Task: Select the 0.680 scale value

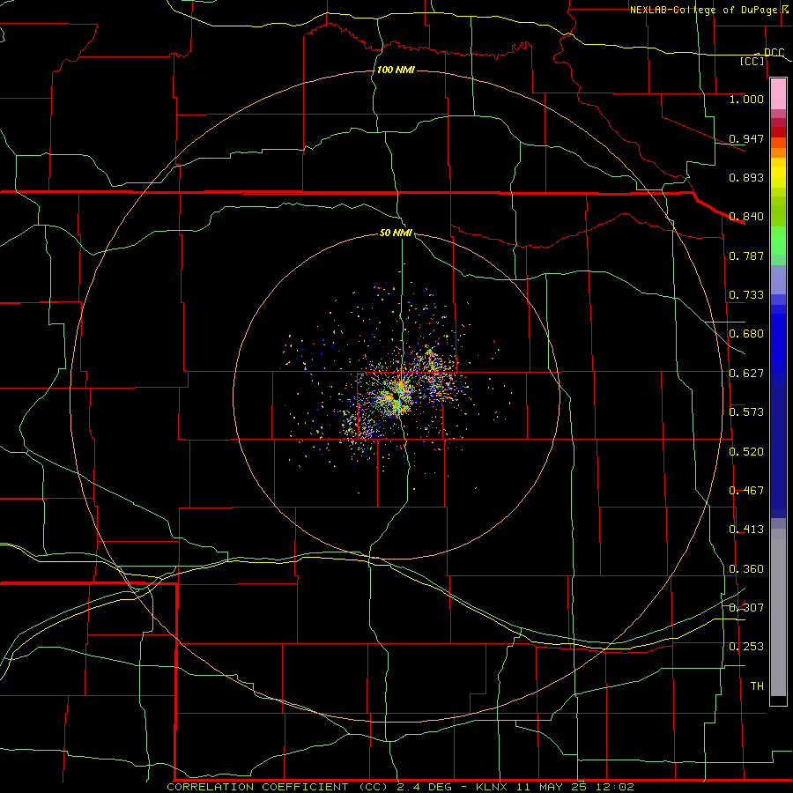Action: pyautogui.click(x=746, y=333)
